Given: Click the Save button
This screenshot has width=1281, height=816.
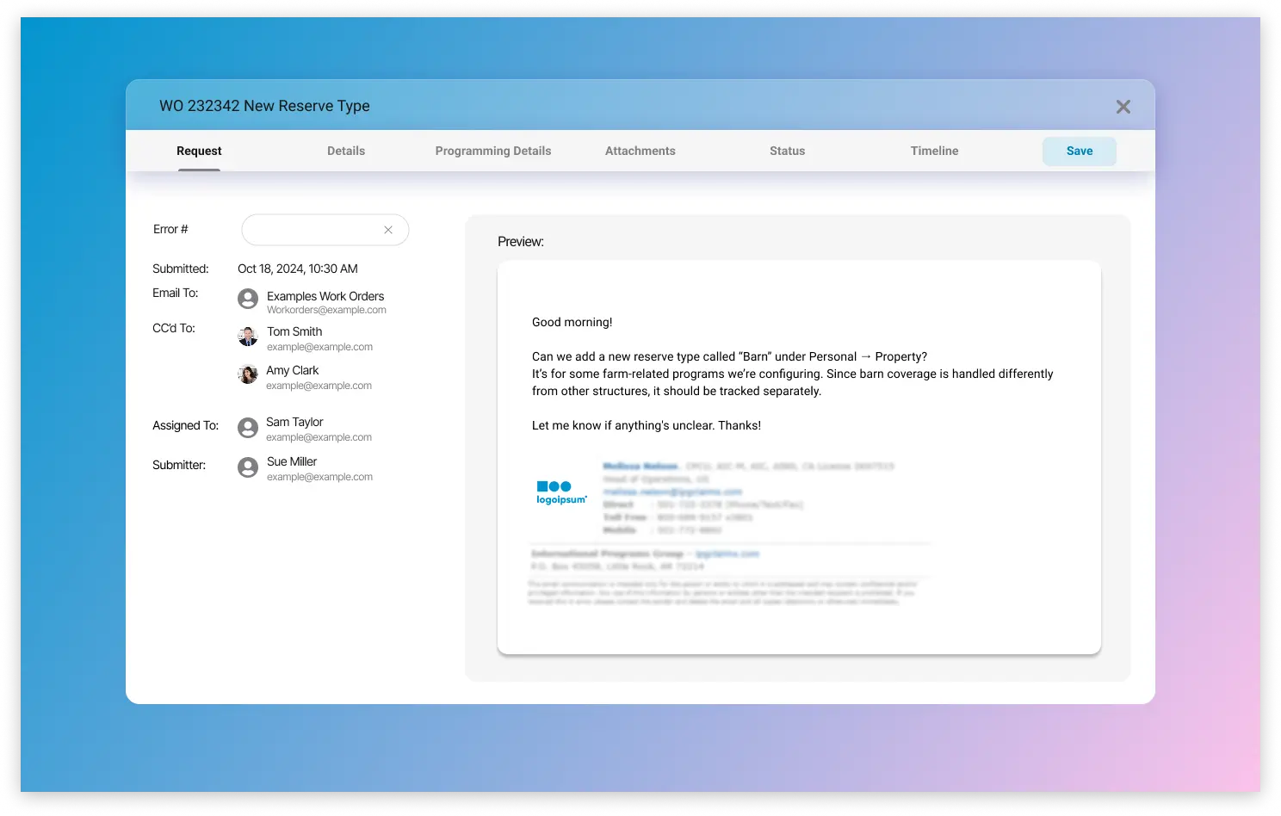Looking at the screenshot, I should pos(1080,151).
